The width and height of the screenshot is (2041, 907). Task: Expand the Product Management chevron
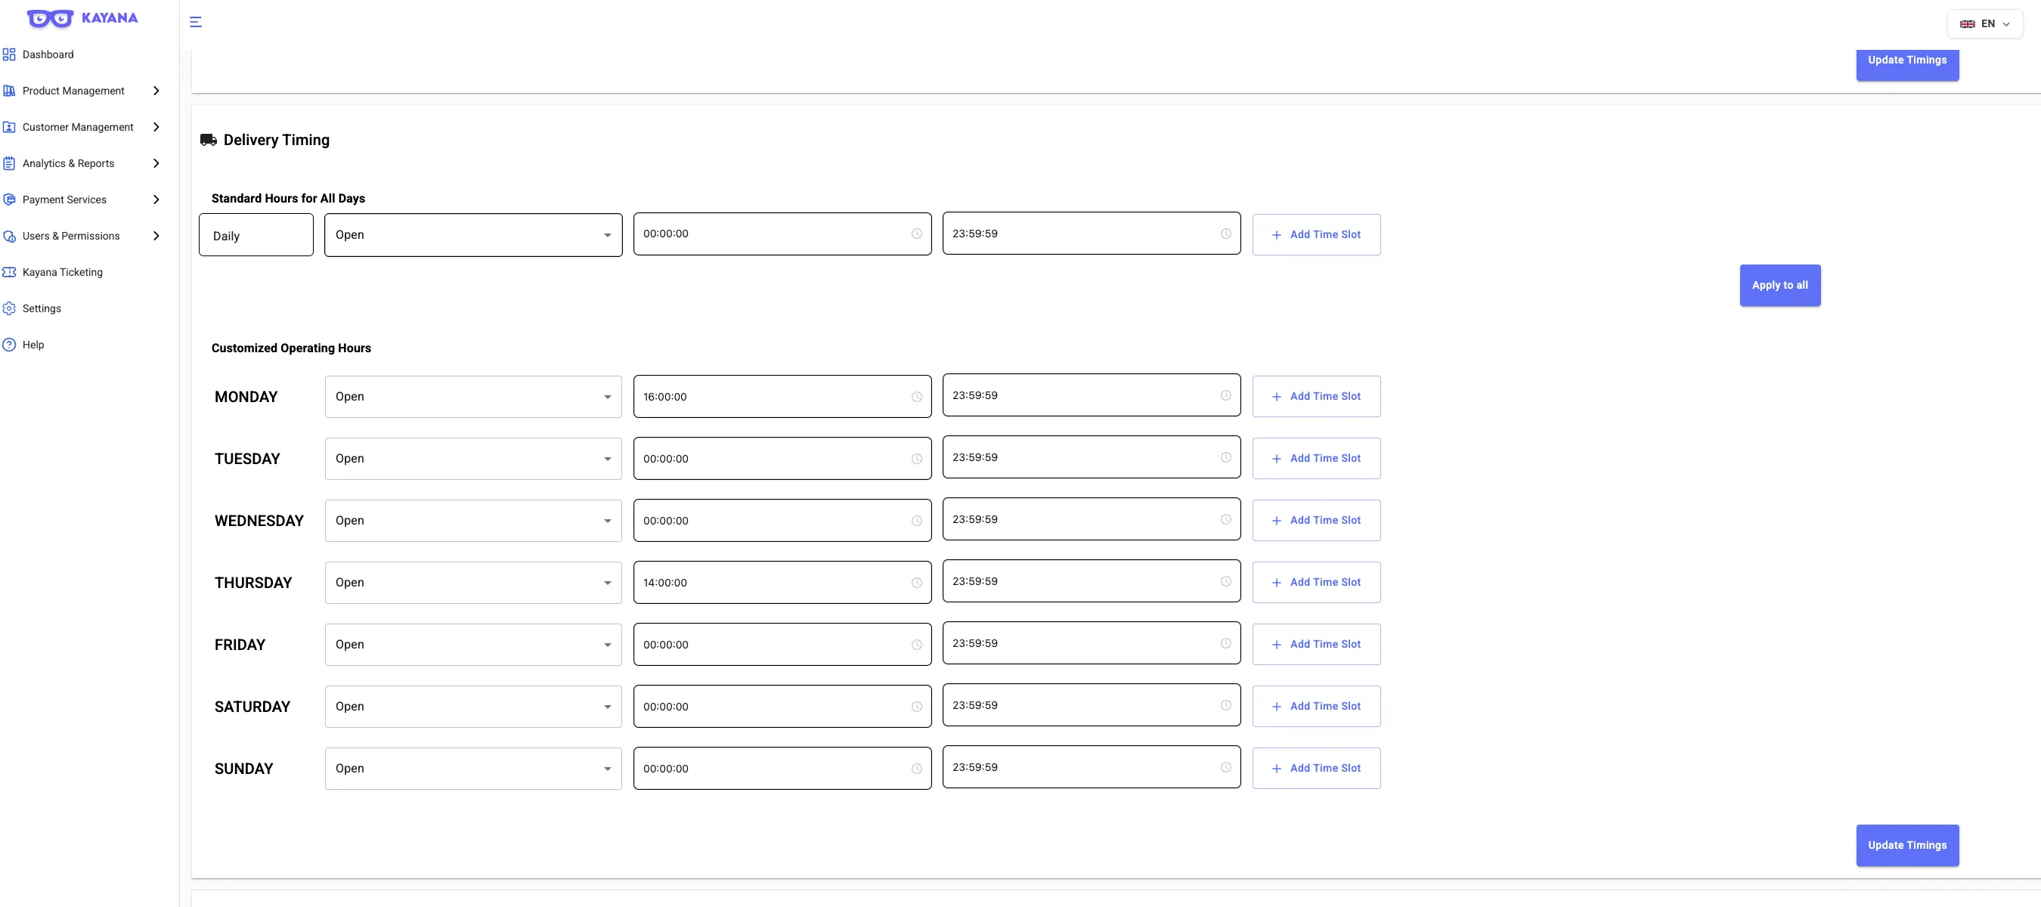pos(156,91)
